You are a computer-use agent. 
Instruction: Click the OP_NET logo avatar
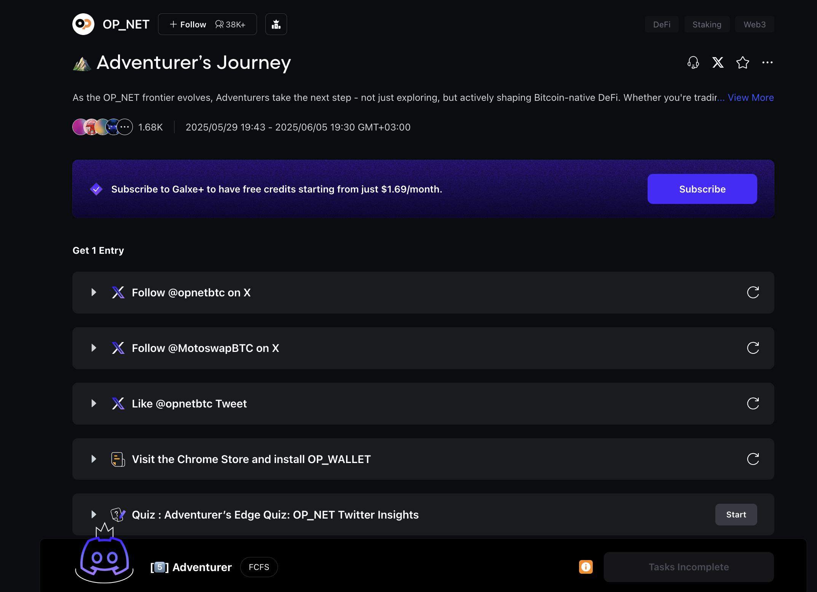(x=83, y=24)
